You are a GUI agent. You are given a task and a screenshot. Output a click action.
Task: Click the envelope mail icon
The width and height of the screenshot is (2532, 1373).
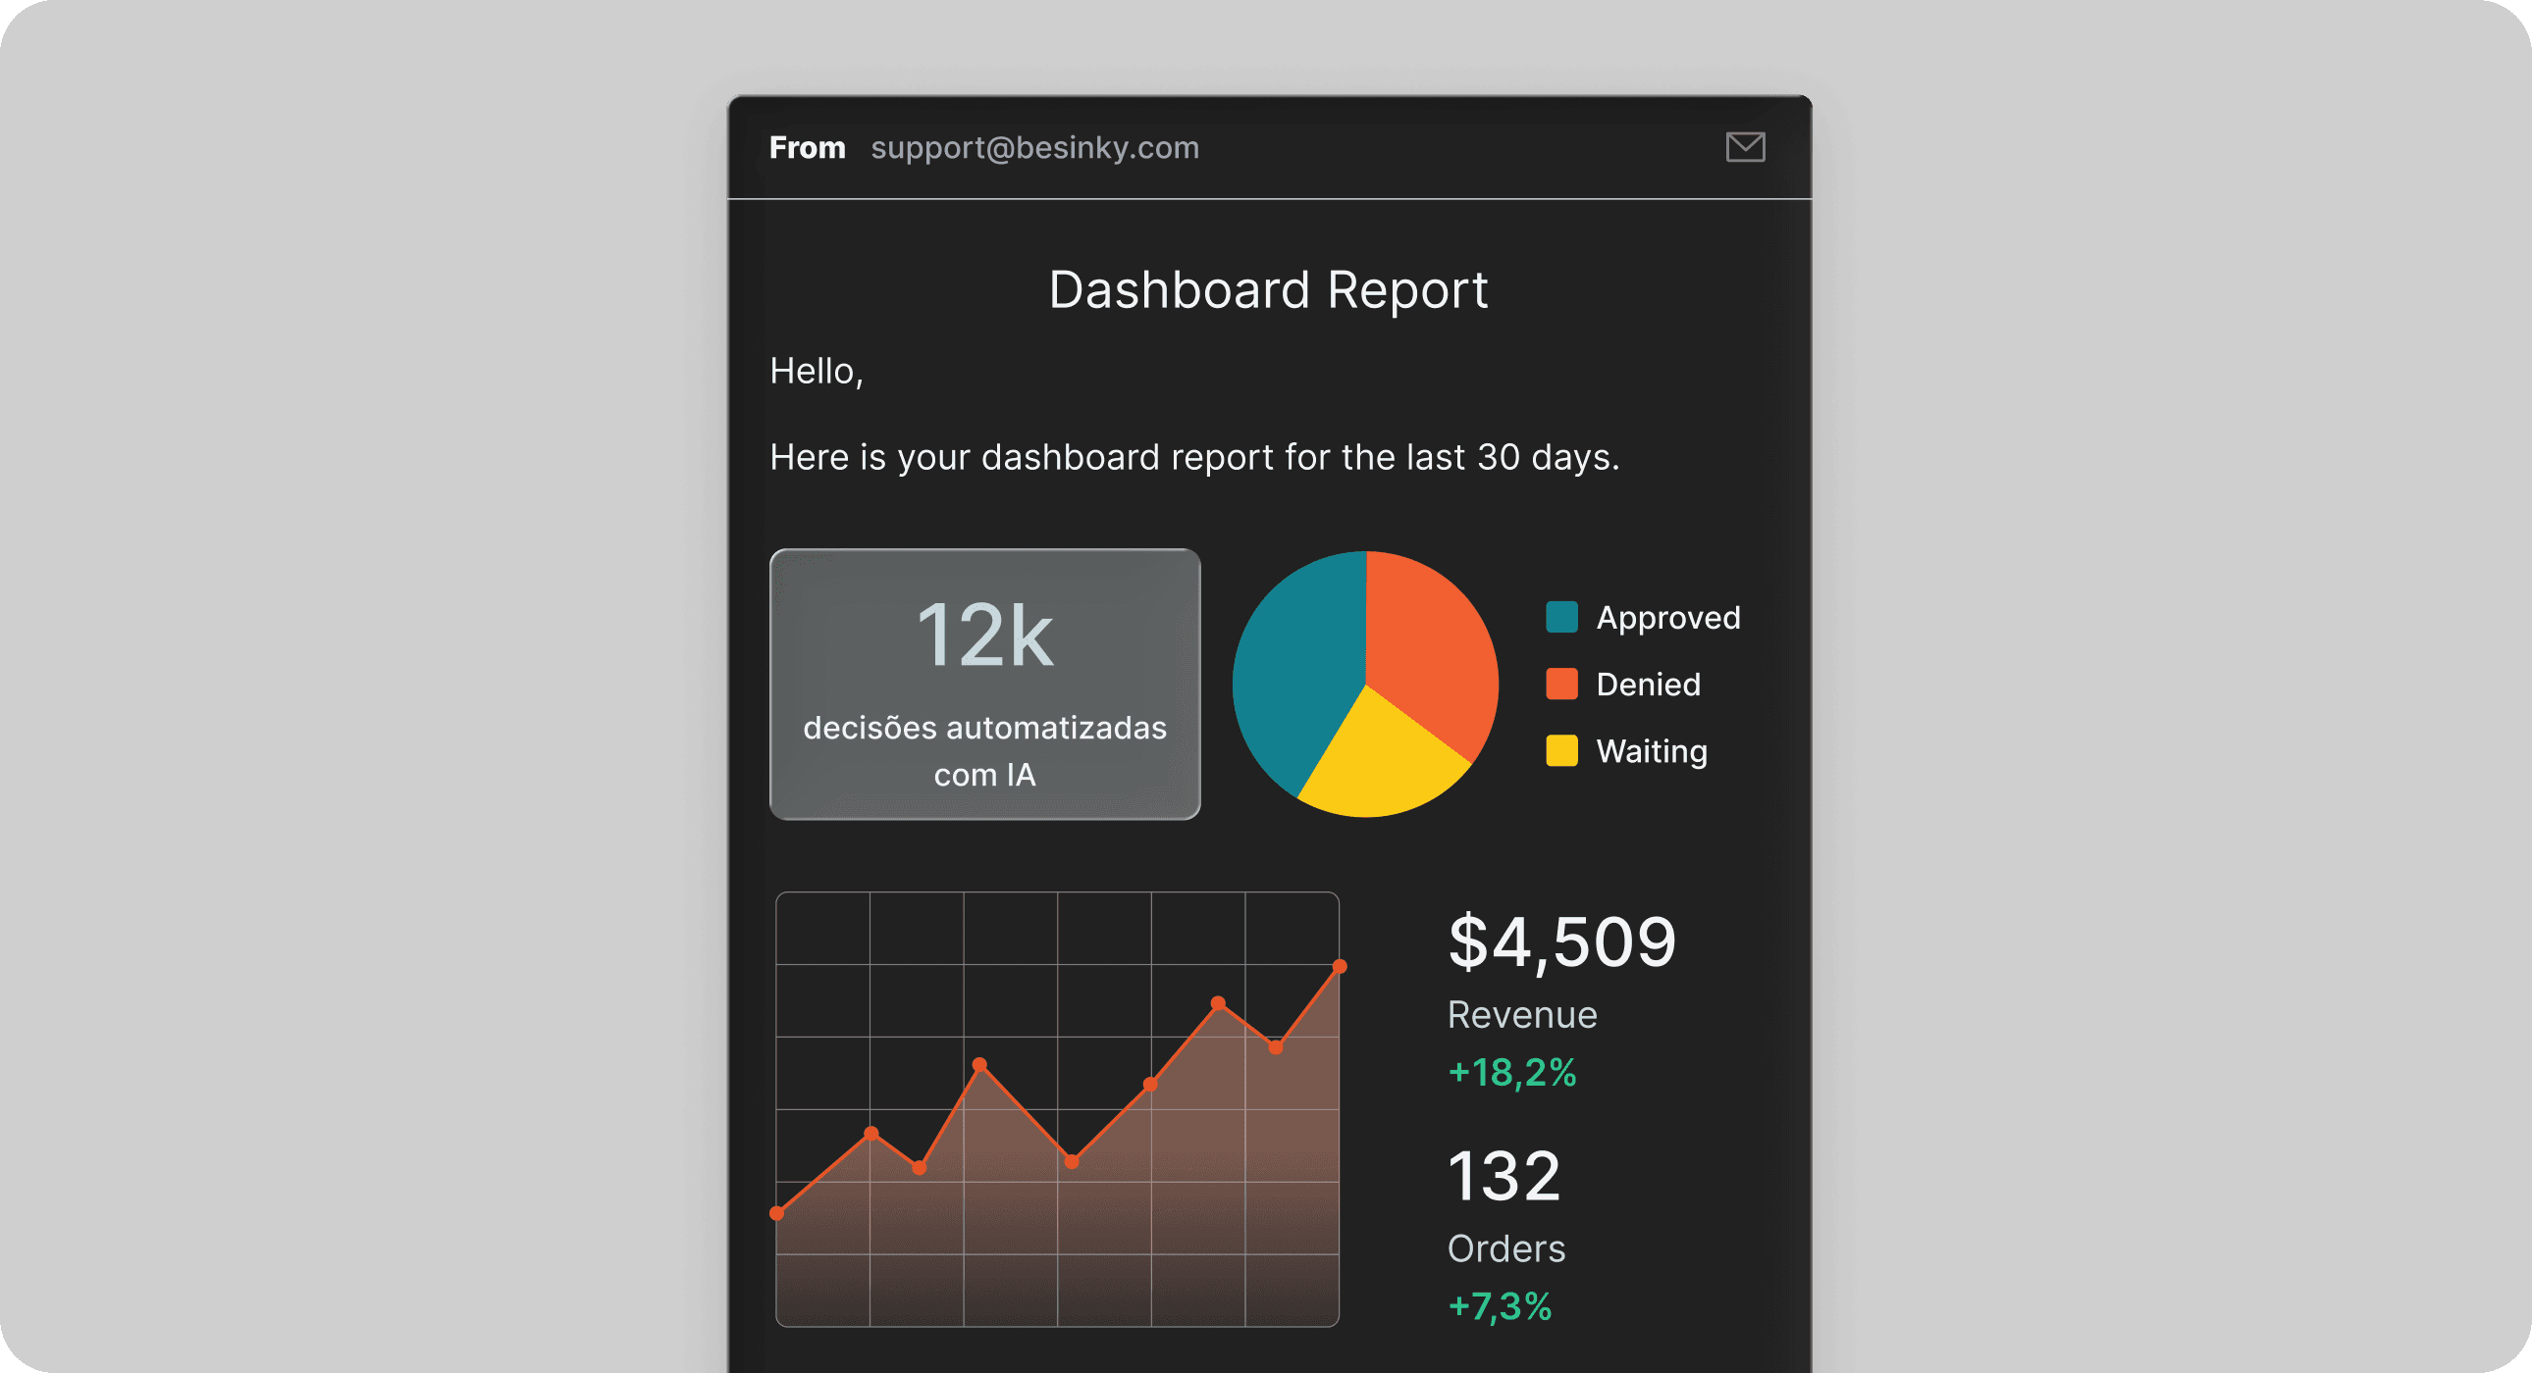click(x=1745, y=147)
